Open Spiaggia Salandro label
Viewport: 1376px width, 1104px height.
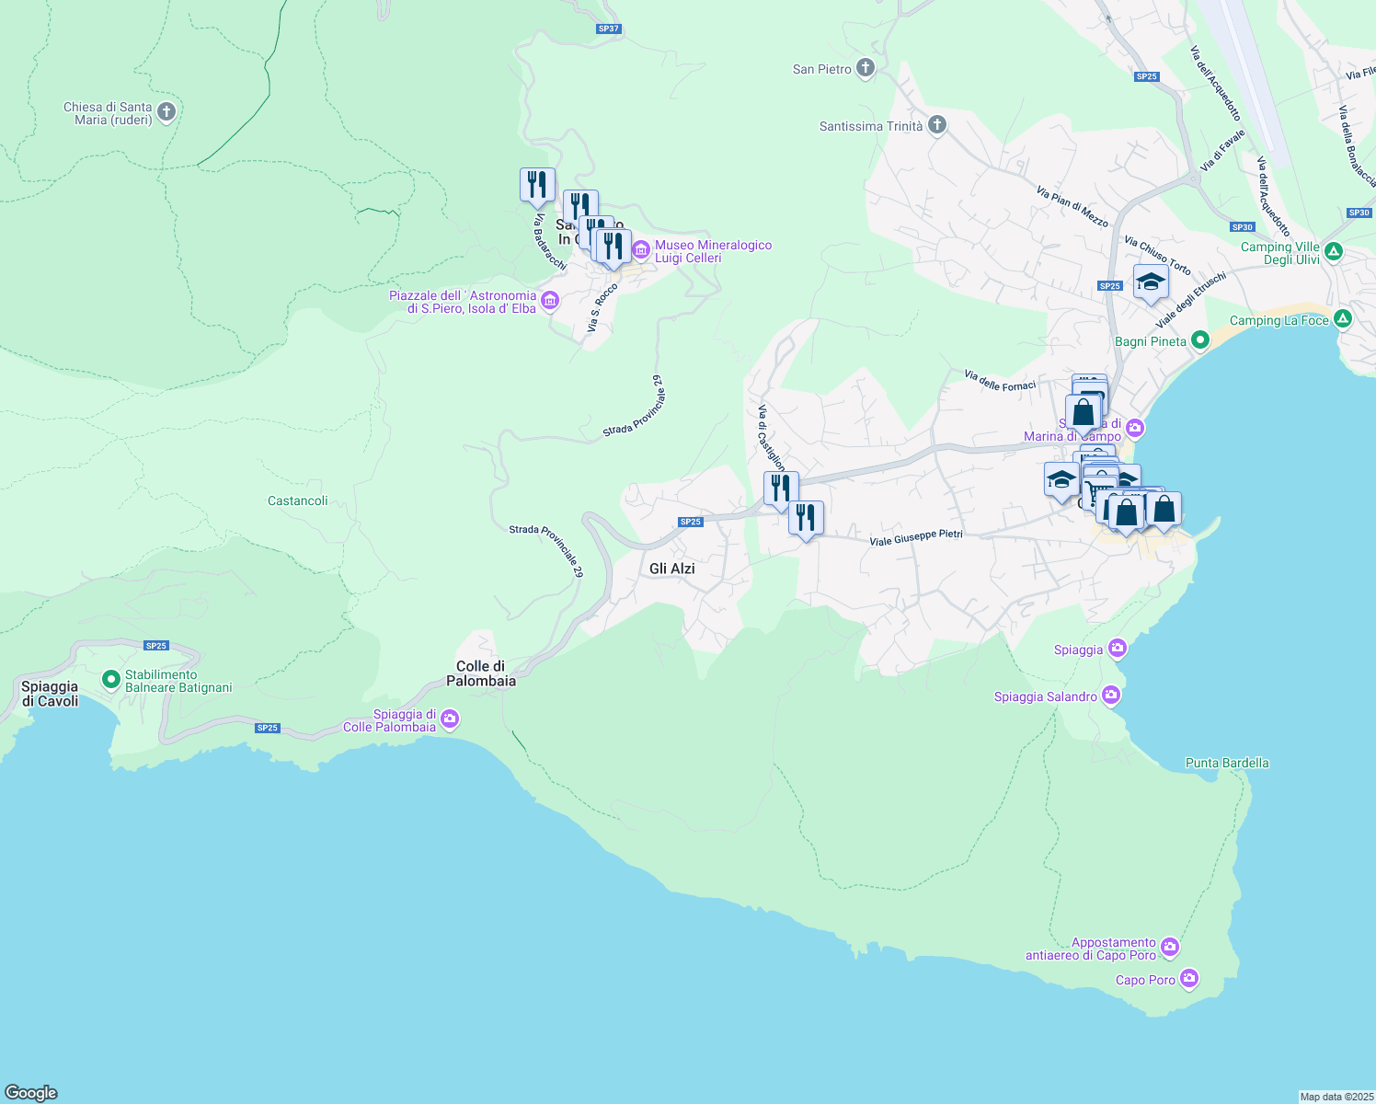point(1046,696)
